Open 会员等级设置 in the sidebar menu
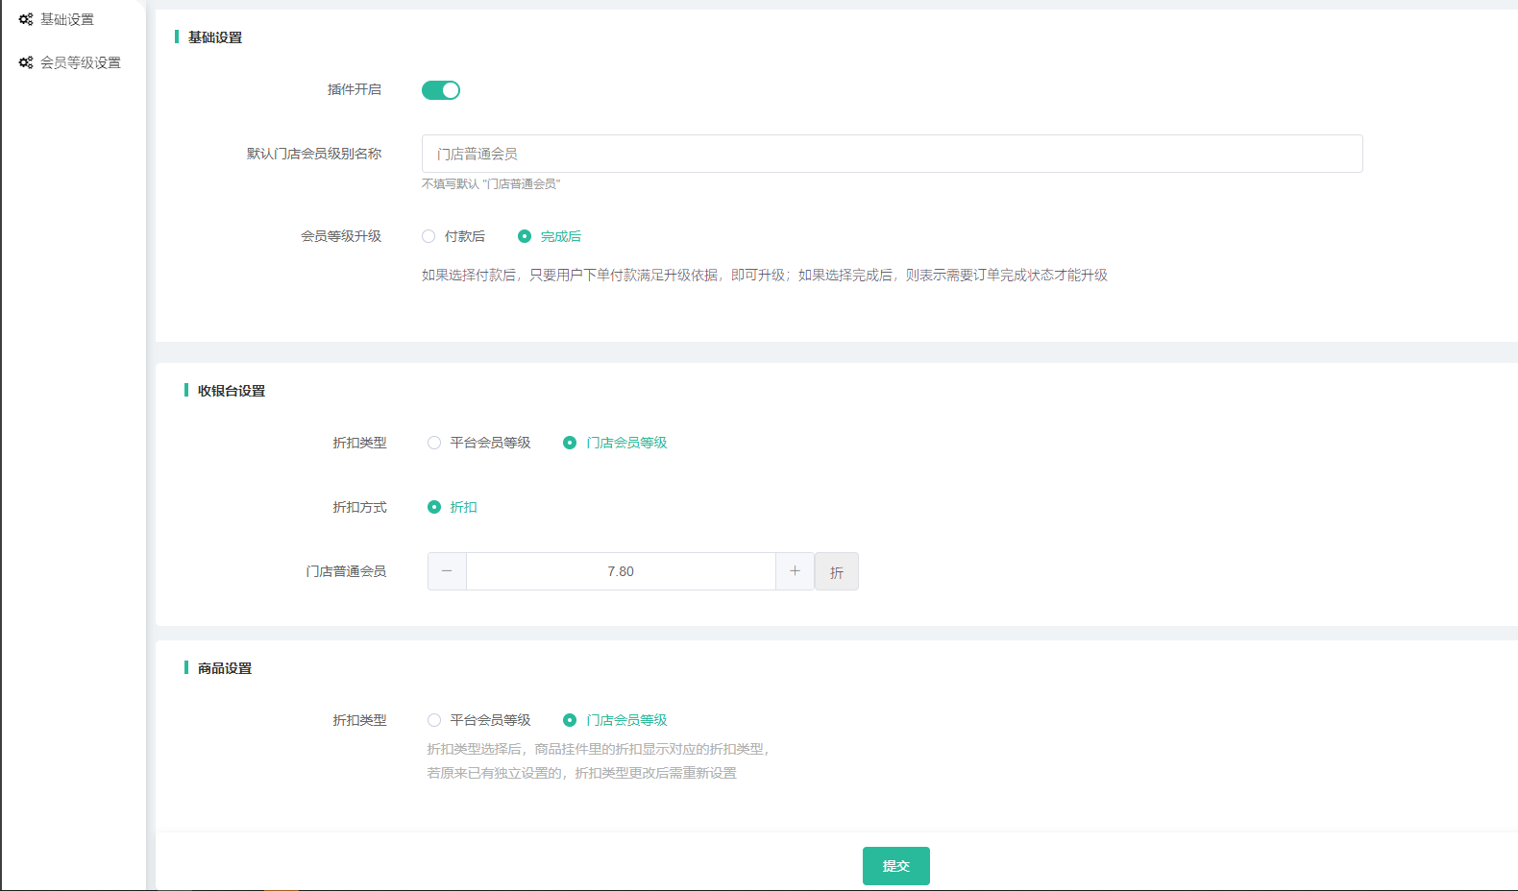This screenshot has width=1518, height=891. [81, 62]
